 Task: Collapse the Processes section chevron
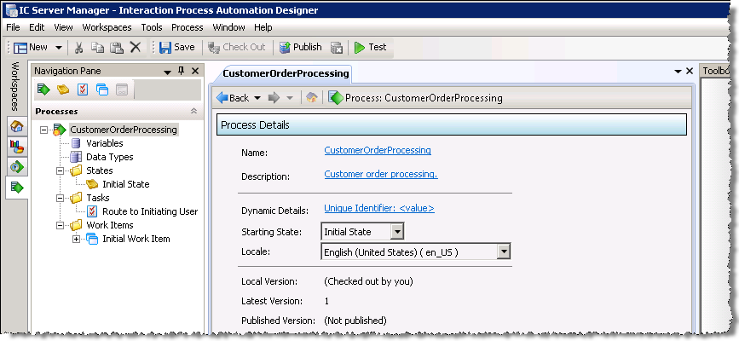[x=193, y=112]
